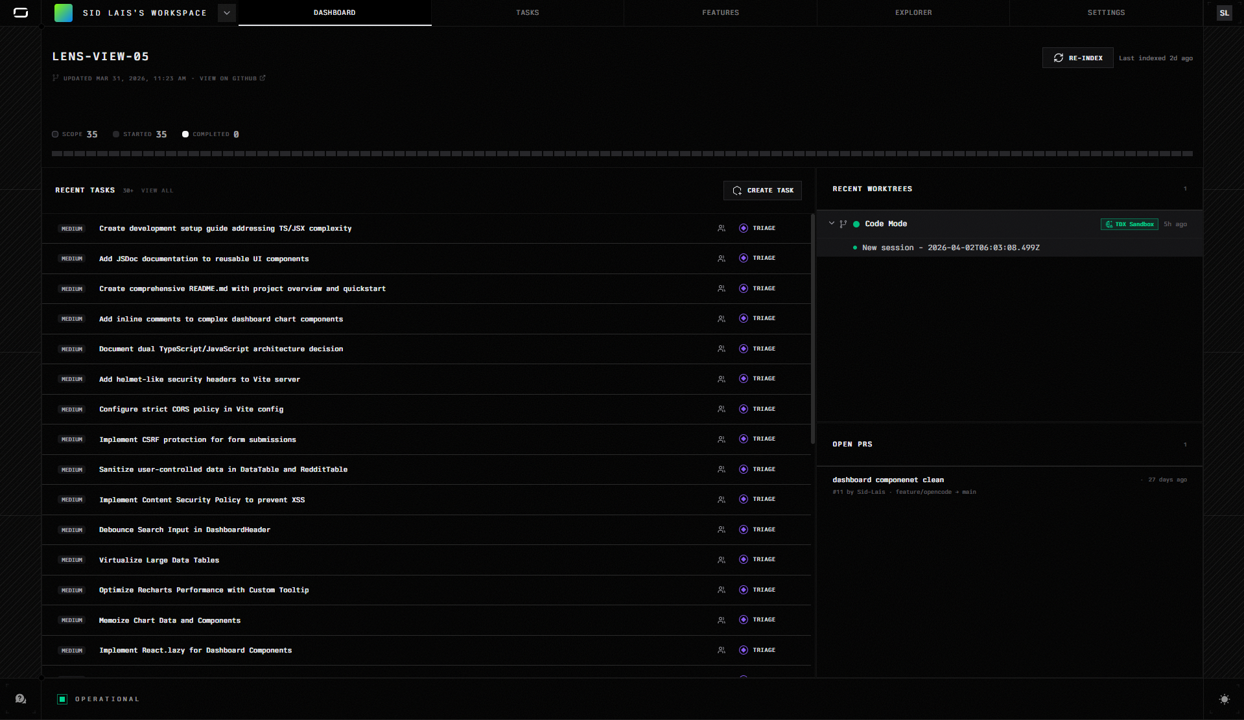Click the TDX Sandbox badge
Screen dimensions: 1244x720
(x=1129, y=224)
